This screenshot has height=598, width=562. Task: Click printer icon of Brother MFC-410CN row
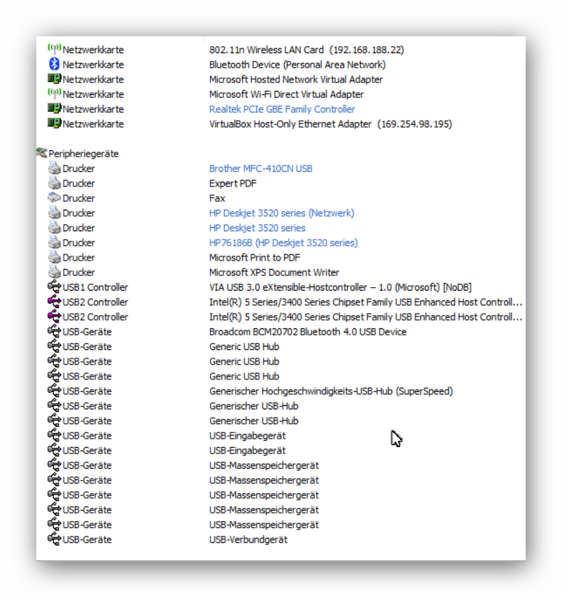pyautogui.click(x=54, y=168)
